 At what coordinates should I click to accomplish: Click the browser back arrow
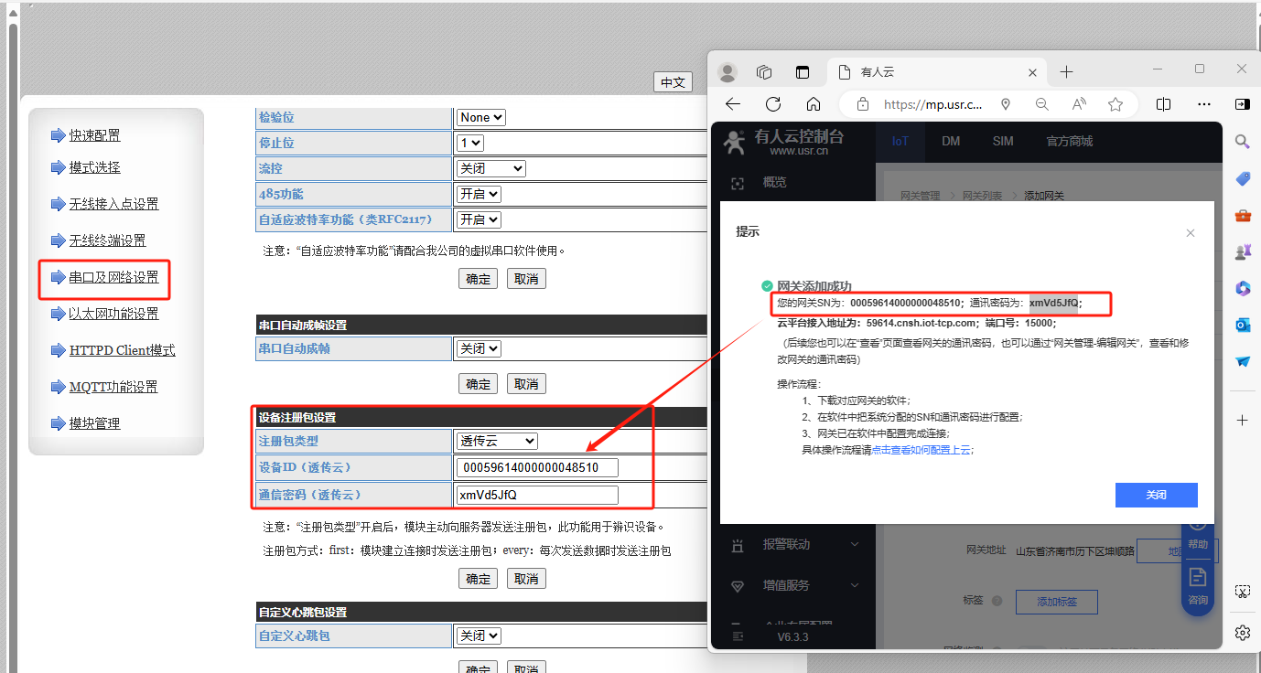click(732, 104)
